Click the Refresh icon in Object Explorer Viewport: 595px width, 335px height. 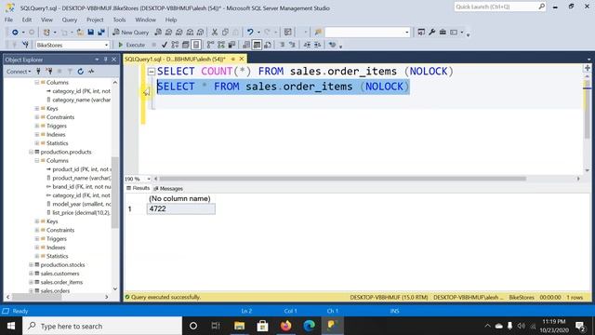click(81, 72)
